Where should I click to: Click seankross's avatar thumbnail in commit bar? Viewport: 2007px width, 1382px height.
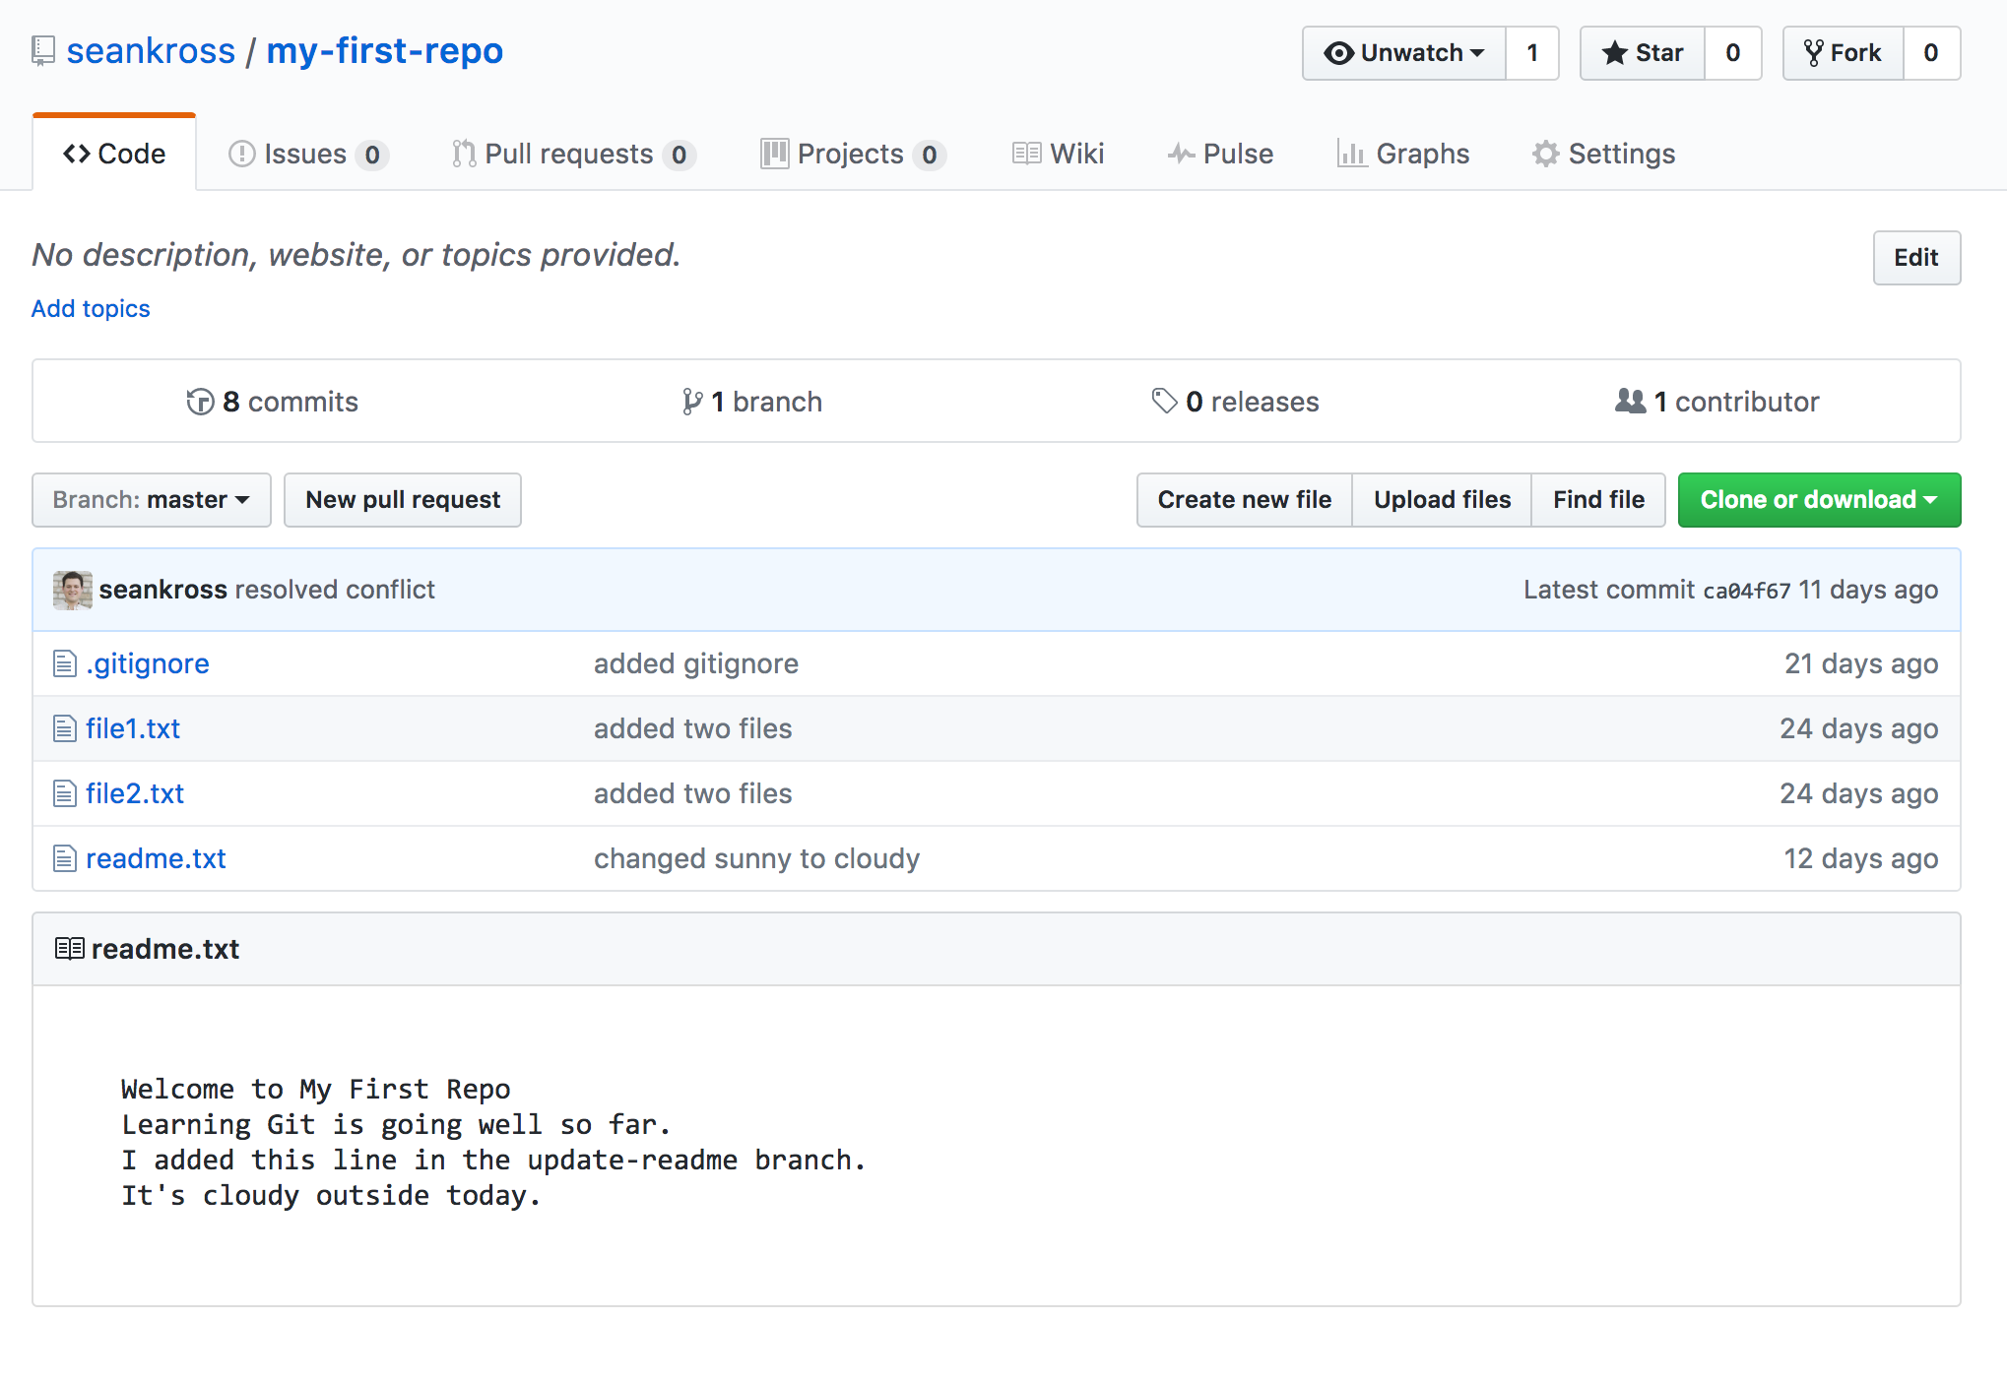pos(72,590)
